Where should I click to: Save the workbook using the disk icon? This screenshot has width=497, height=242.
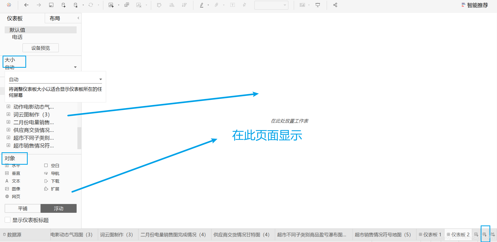click(51, 5)
